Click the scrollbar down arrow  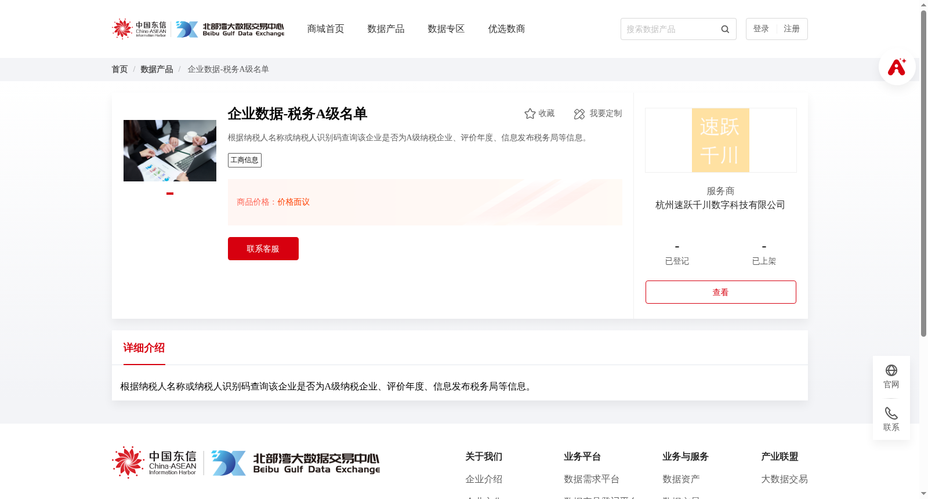coord(923,494)
